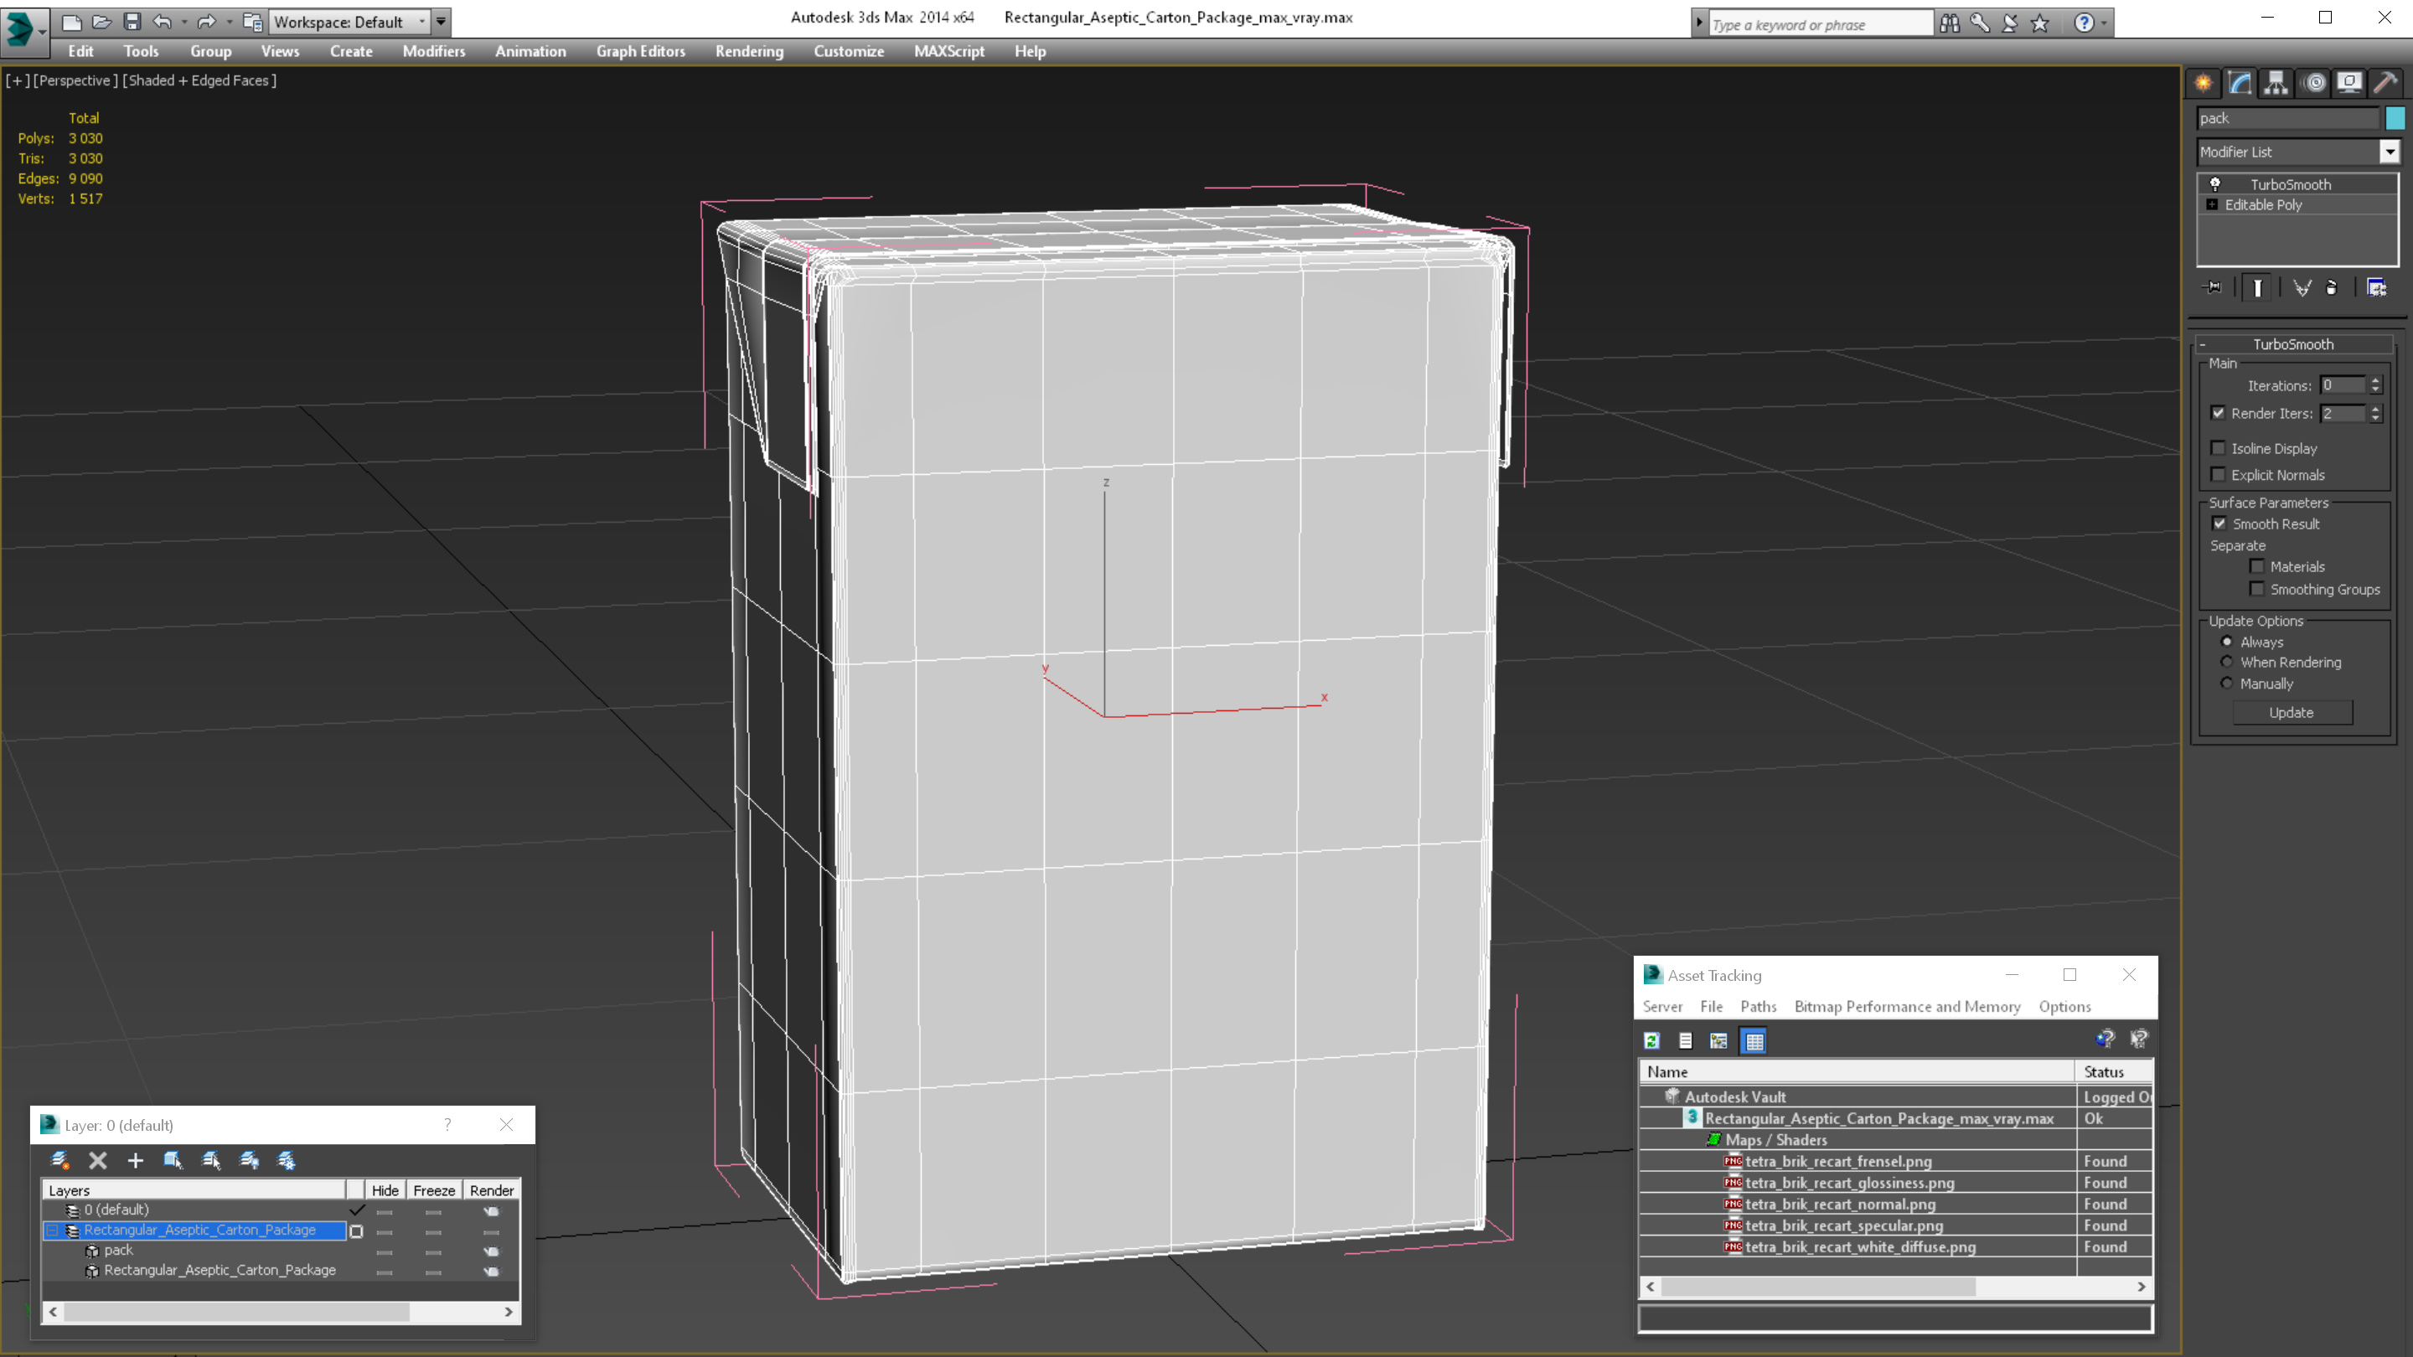The width and height of the screenshot is (2413, 1357).
Task: Refresh the Asset Tracking list
Action: pos(1651,1040)
